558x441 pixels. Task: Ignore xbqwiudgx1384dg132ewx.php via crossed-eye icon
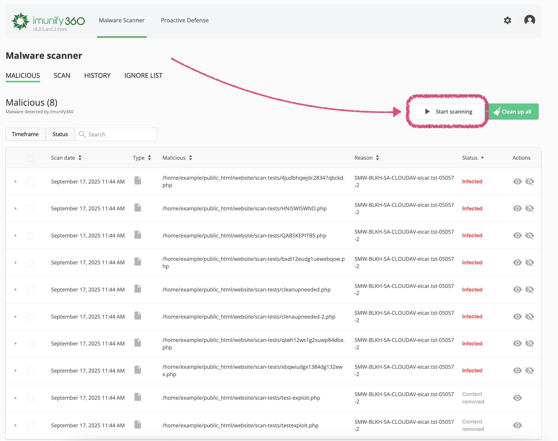pyautogui.click(x=530, y=371)
